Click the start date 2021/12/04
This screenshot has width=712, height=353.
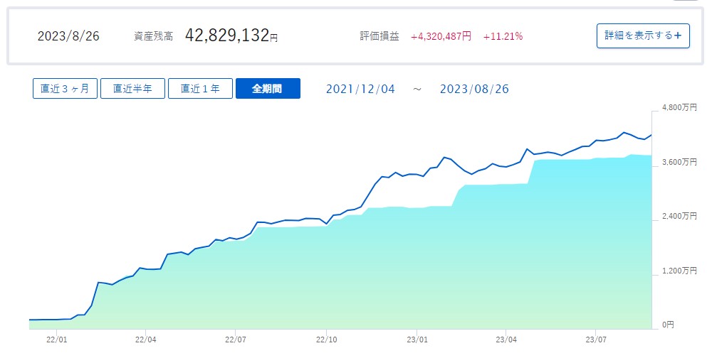pos(359,89)
